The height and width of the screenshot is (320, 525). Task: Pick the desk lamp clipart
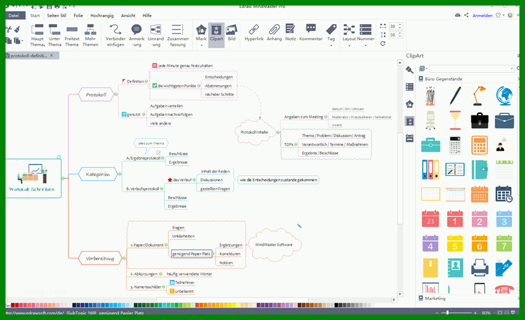479,96
